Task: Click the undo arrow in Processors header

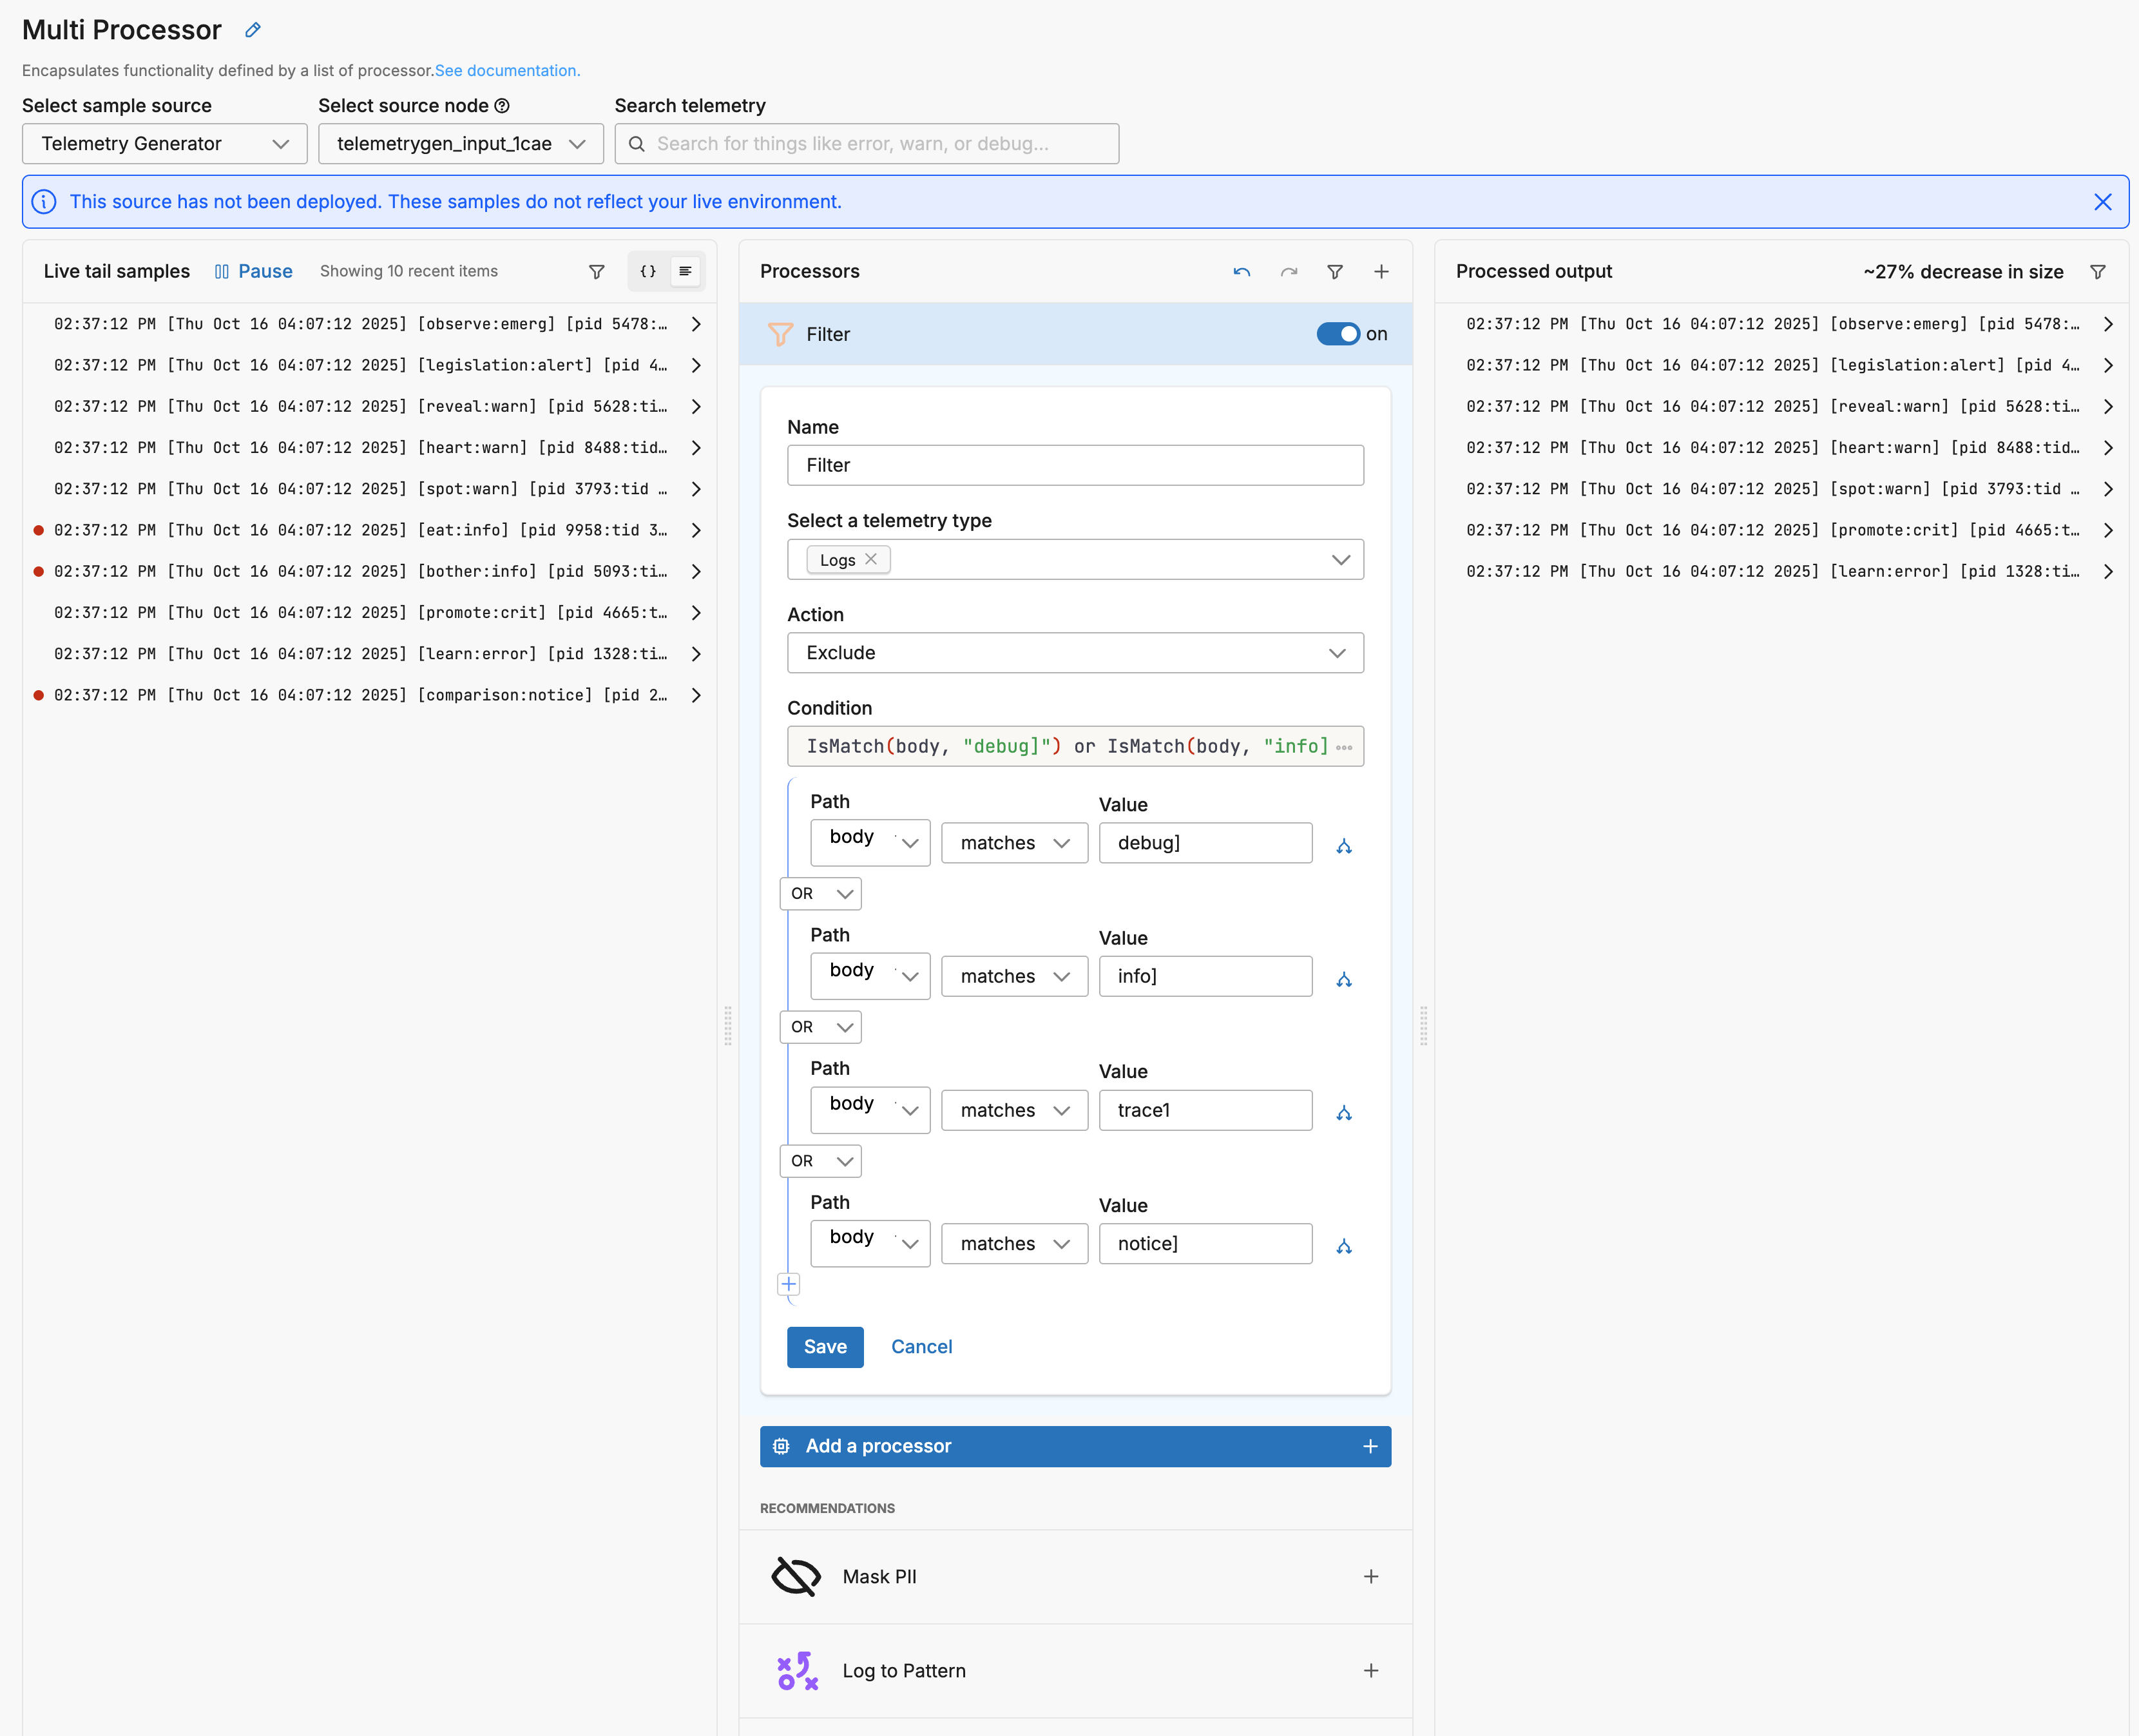Action: pyautogui.click(x=1242, y=272)
